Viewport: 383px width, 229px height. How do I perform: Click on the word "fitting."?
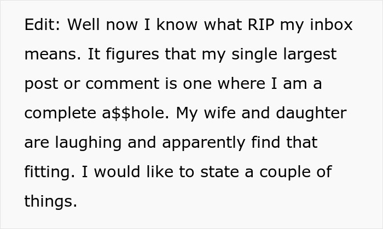[50, 173]
